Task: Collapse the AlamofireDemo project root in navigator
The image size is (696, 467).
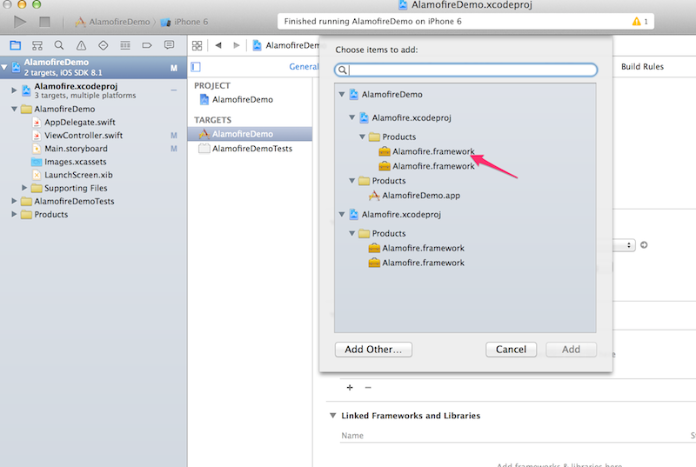Action: (4, 68)
